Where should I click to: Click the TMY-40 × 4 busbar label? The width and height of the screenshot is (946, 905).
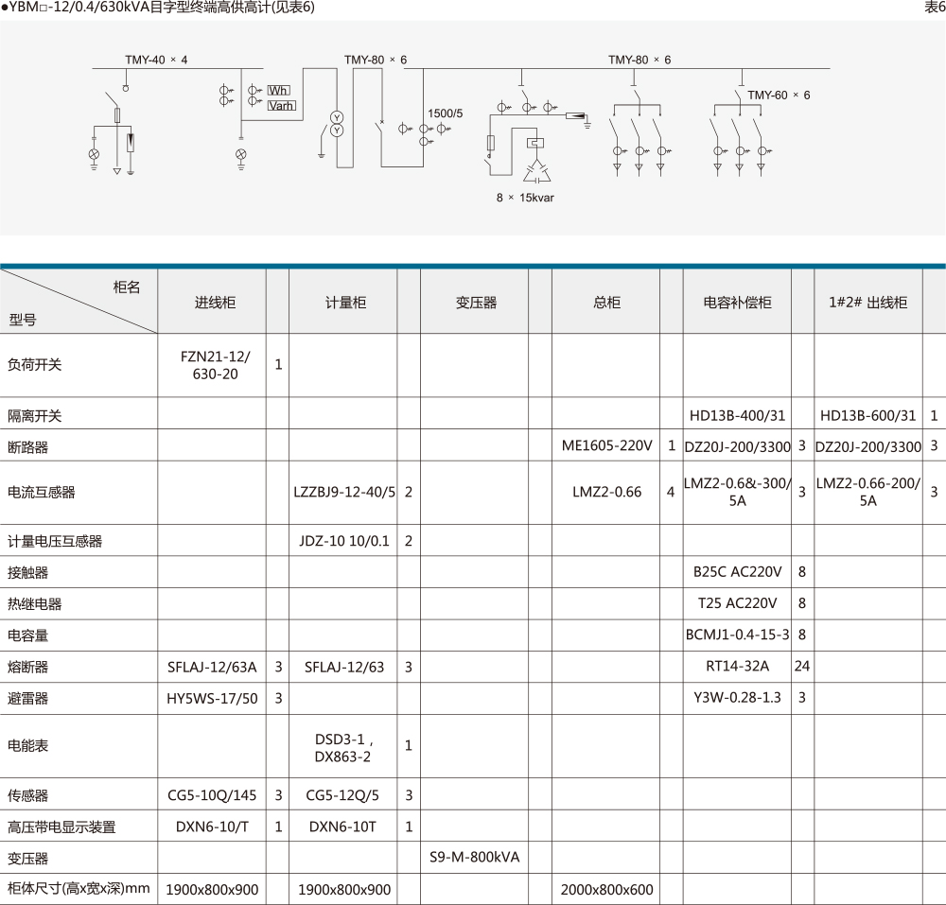[x=156, y=60]
